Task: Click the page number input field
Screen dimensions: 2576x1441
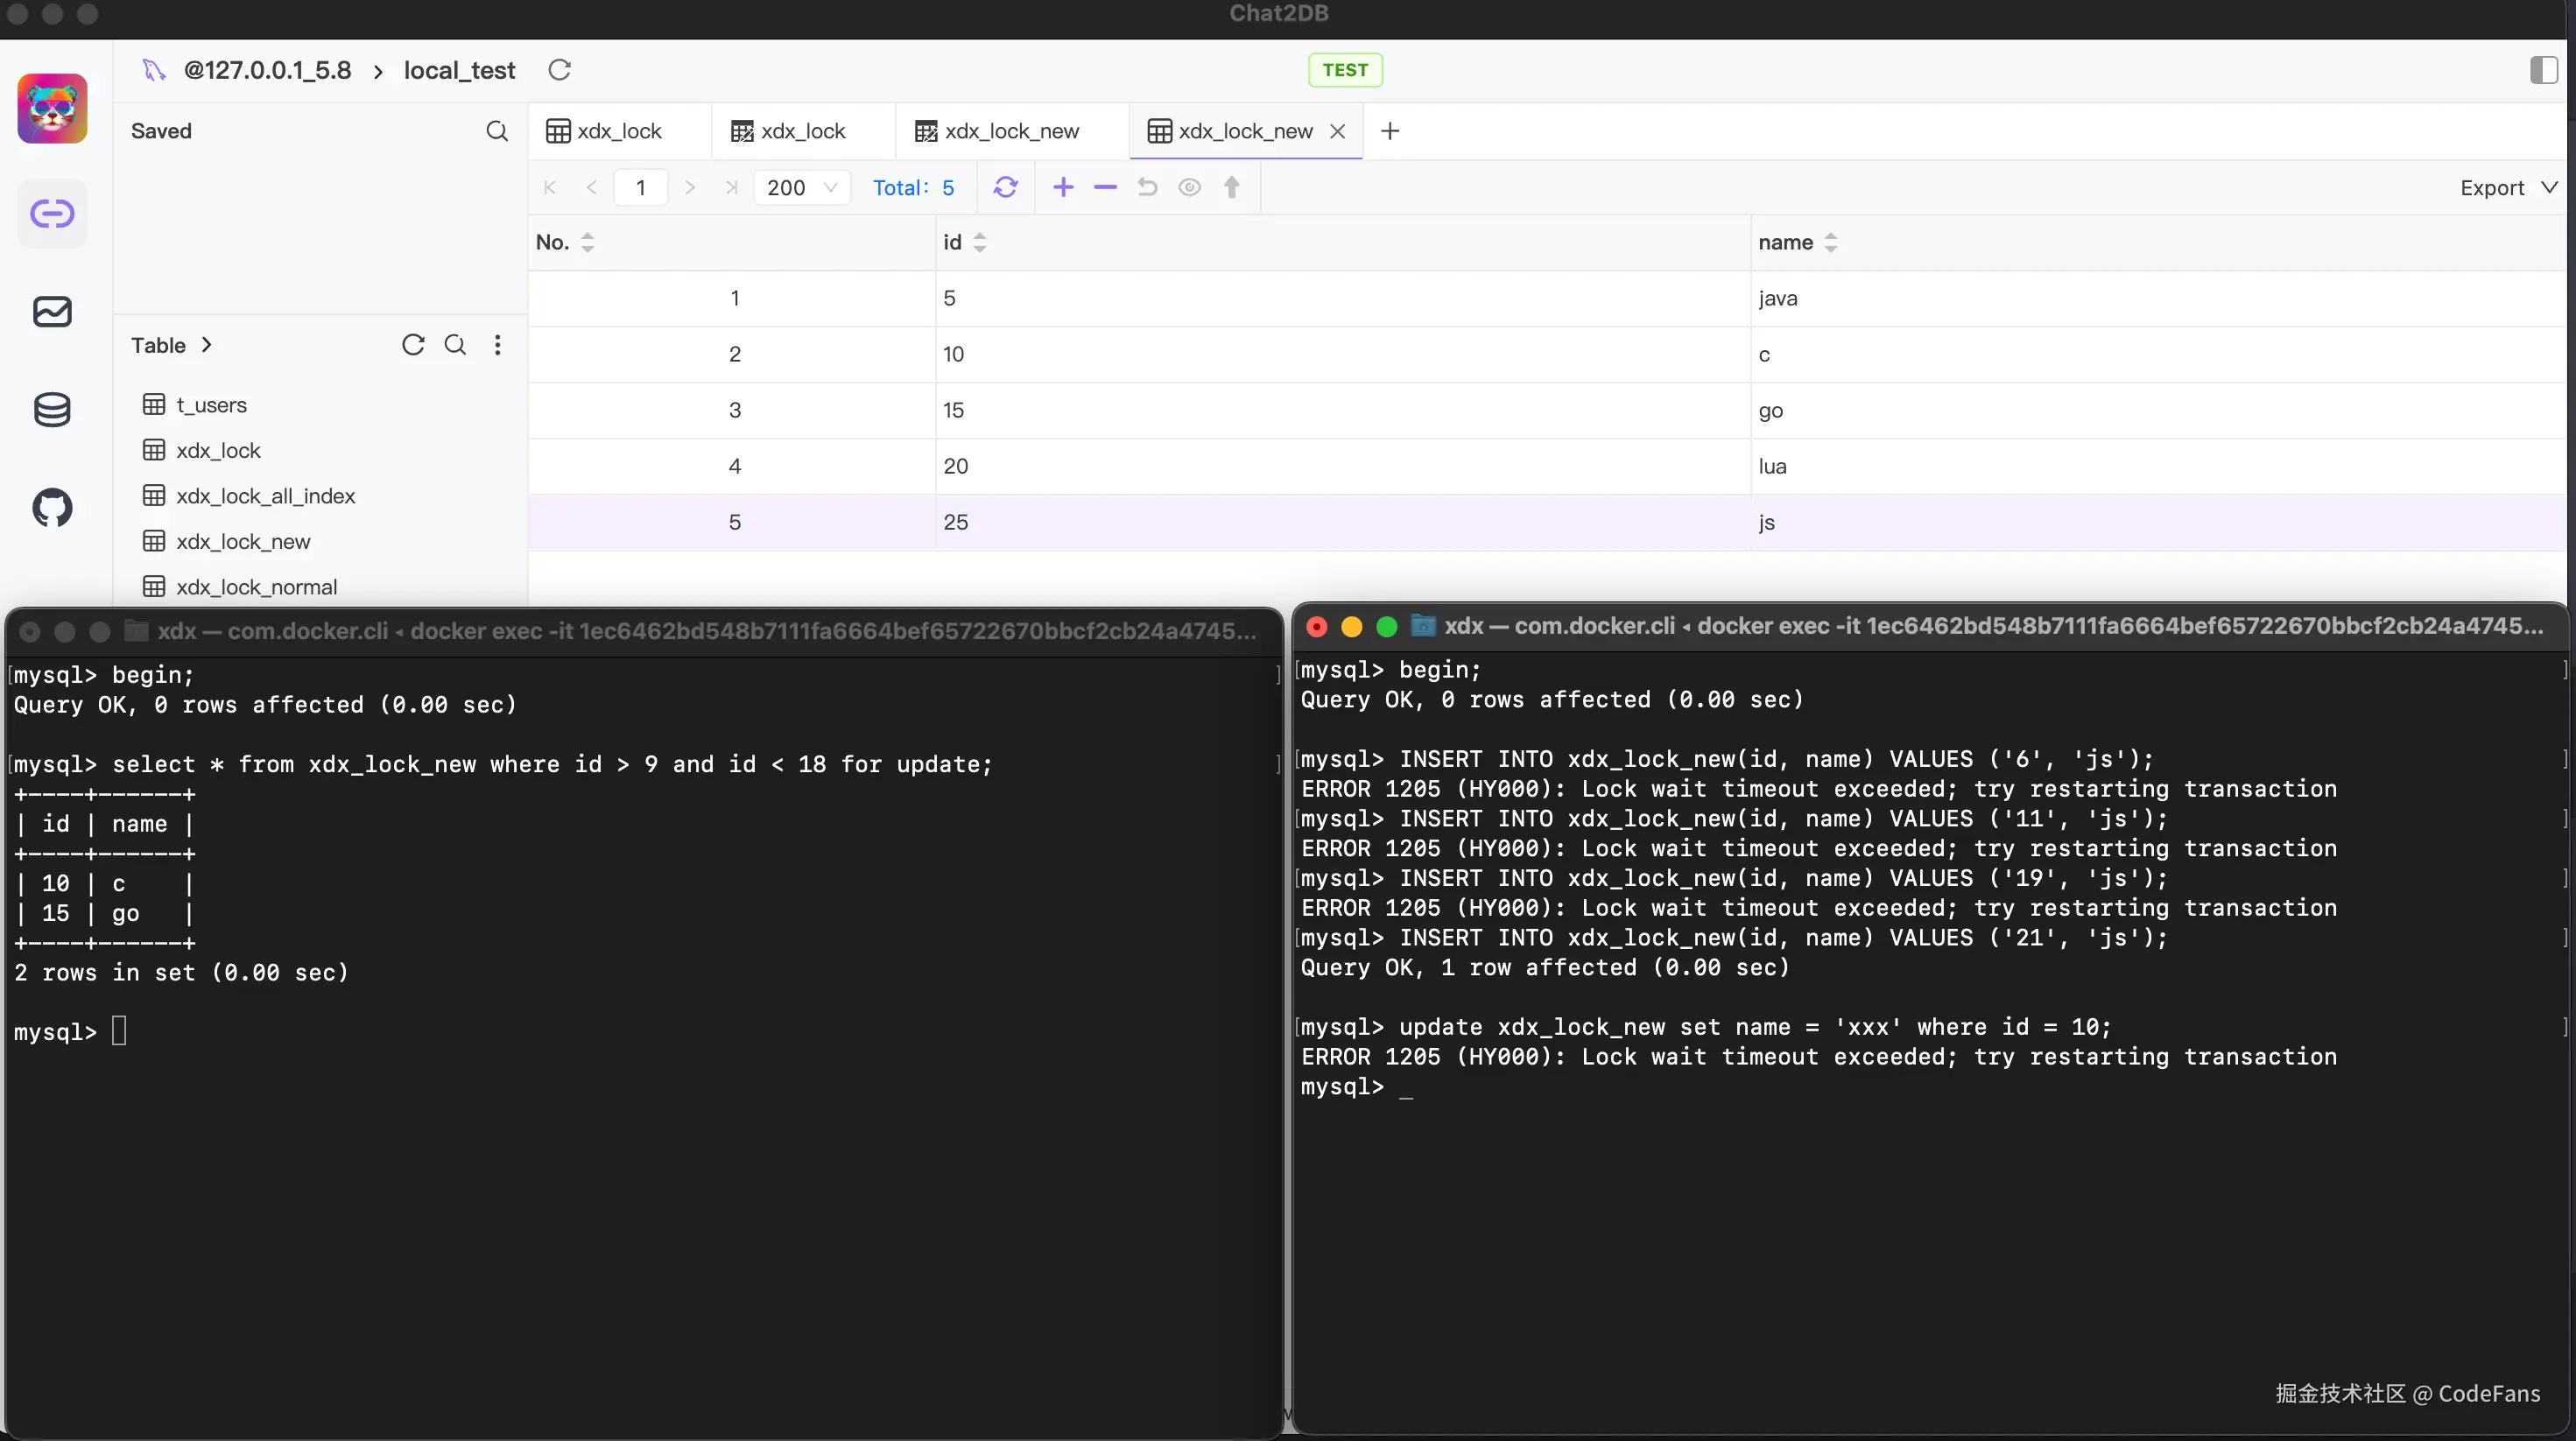Action: [641, 188]
